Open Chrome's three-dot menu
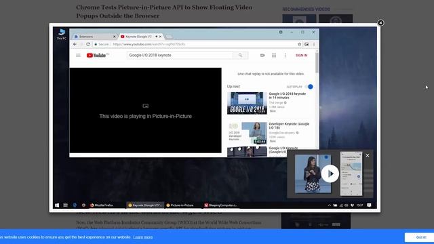 click(x=314, y=44)
